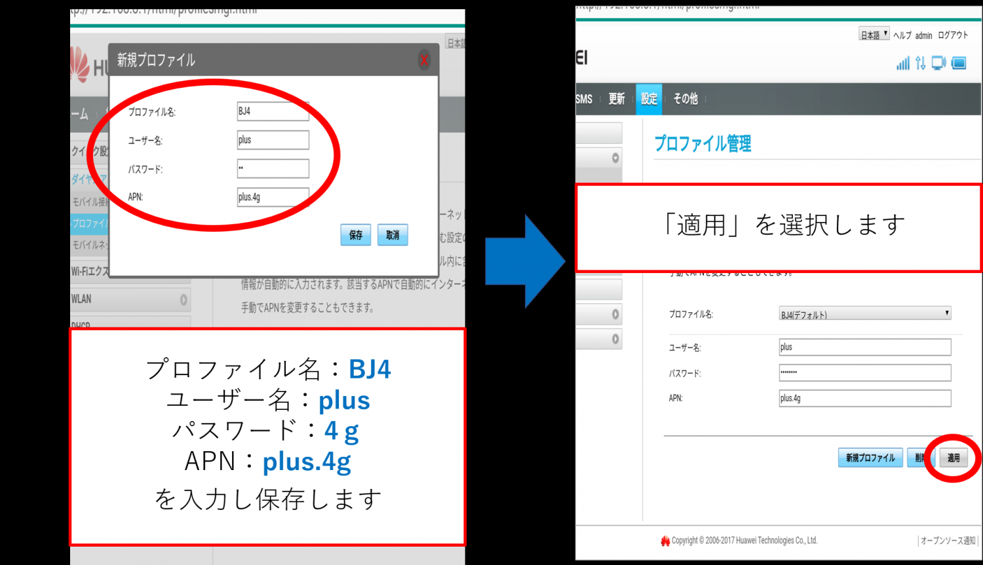
Task: Click the connected devices monitor icon
Action: click(x=938, y=64)
